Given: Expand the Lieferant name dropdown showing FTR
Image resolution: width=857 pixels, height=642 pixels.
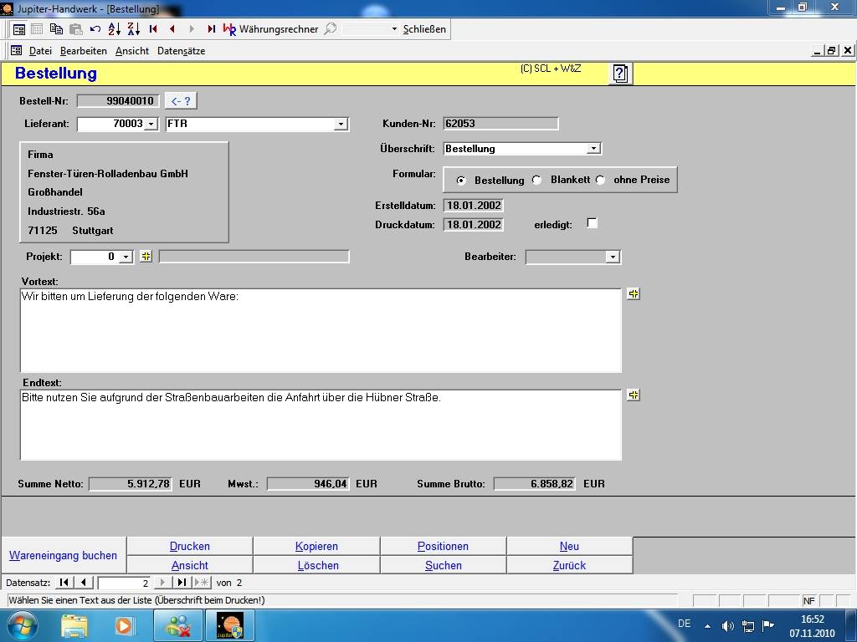Looking at the screenshot, I should pos(340,125).
